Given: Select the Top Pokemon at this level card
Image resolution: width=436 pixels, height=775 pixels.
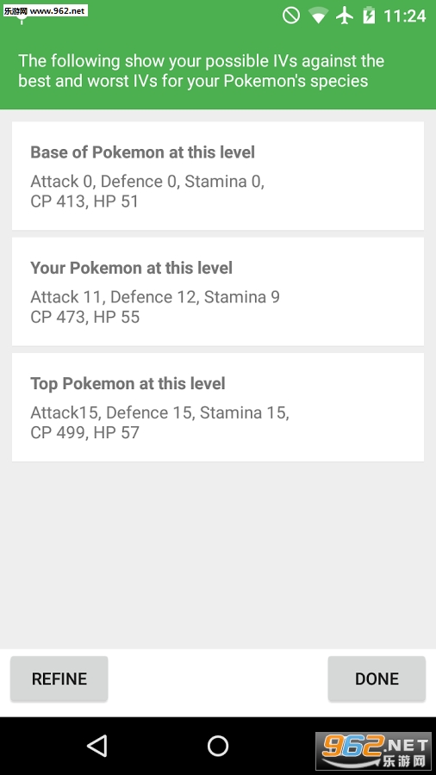Looking at the screenshot, I should tap(217, 406).
